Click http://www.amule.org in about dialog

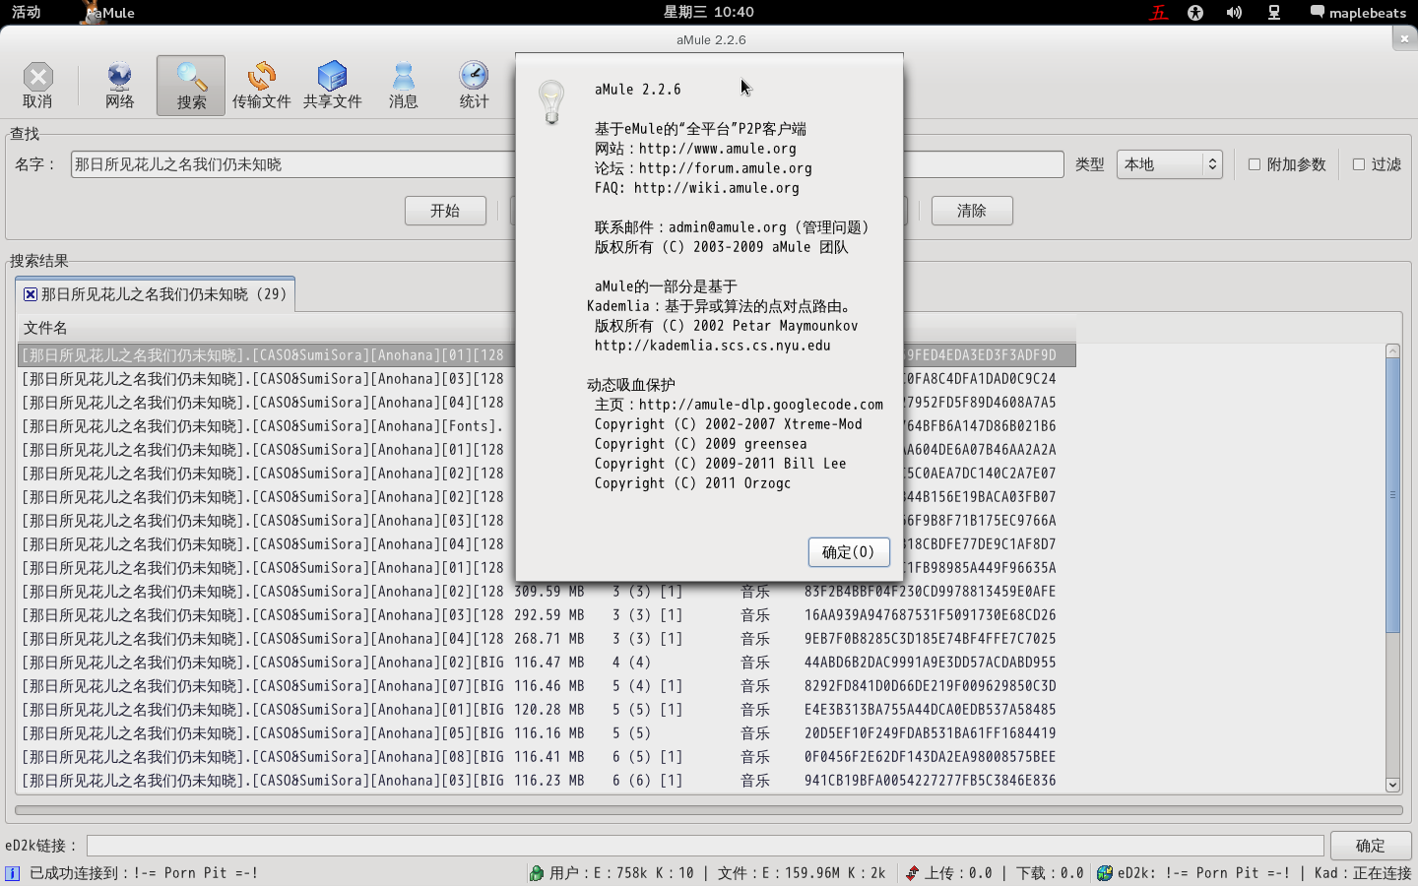click(x=717, y=149)
